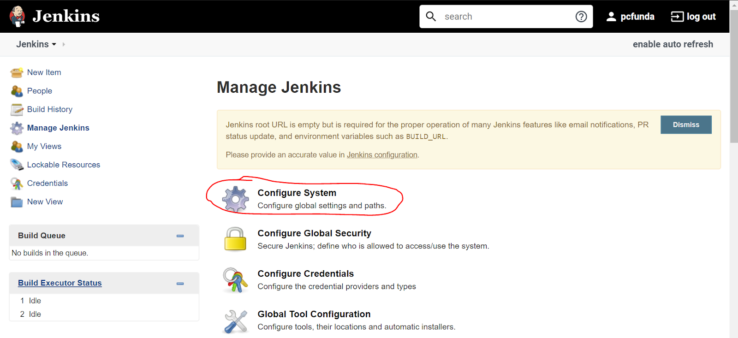Open the New Item link

point(44,72)
